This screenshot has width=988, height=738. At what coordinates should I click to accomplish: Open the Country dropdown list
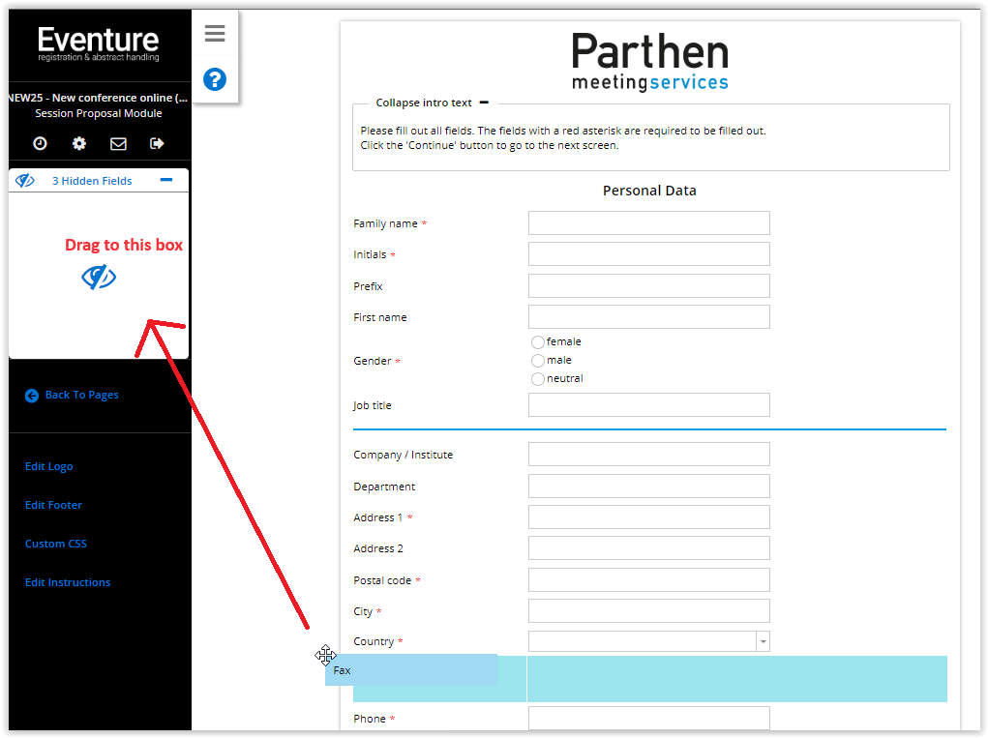[x=763, y=641]
